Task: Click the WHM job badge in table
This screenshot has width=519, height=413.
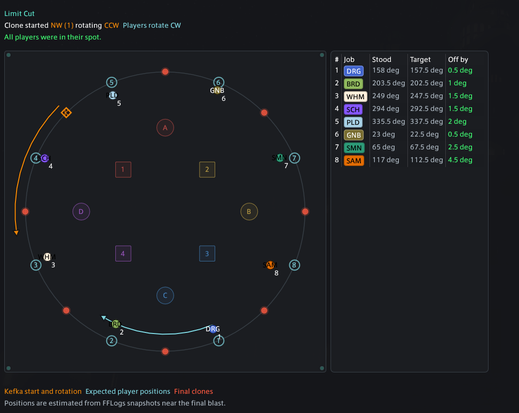Action: 356,97
